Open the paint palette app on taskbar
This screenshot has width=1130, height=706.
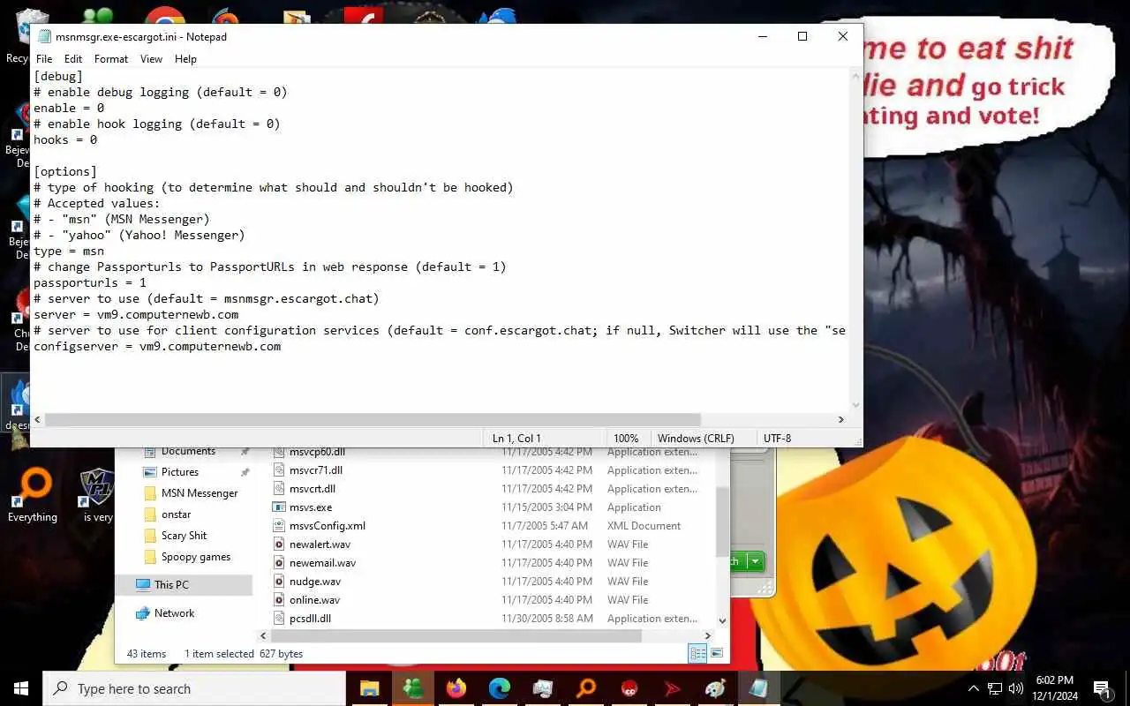point(715,688)
